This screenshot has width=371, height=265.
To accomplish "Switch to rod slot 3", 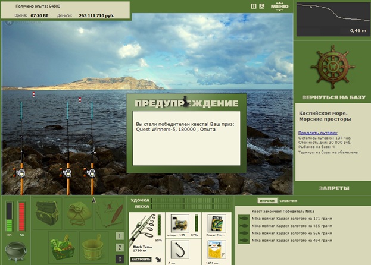I will [120, 259].
